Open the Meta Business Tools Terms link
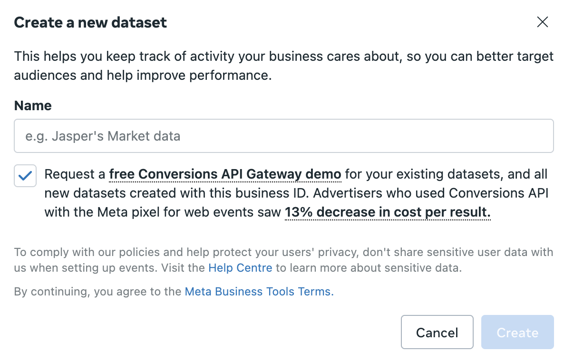Screen dimensions: 564x361 pyautogui.click(x=259, y=292)
